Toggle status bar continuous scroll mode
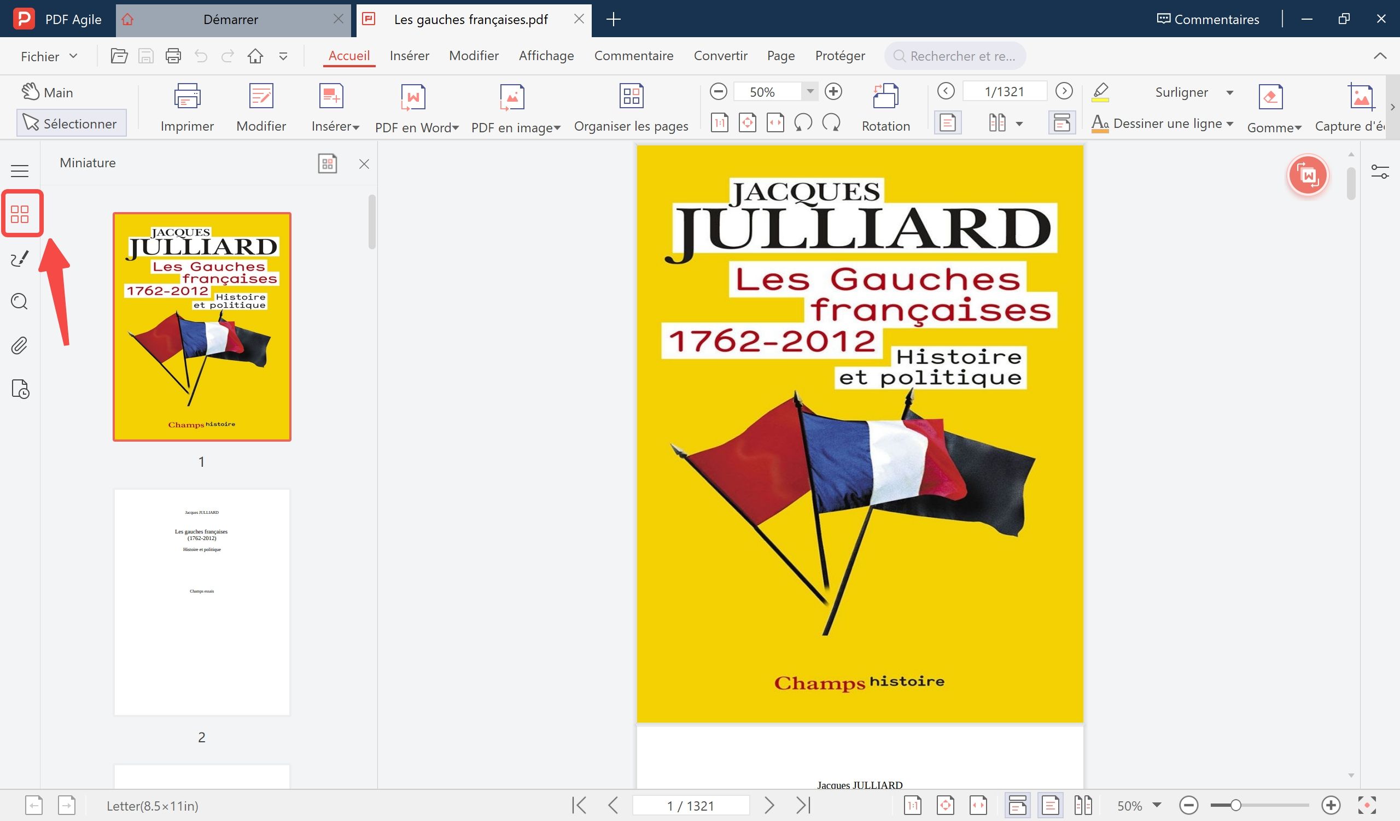1400x821 pixels. [x=1017, y=805]
